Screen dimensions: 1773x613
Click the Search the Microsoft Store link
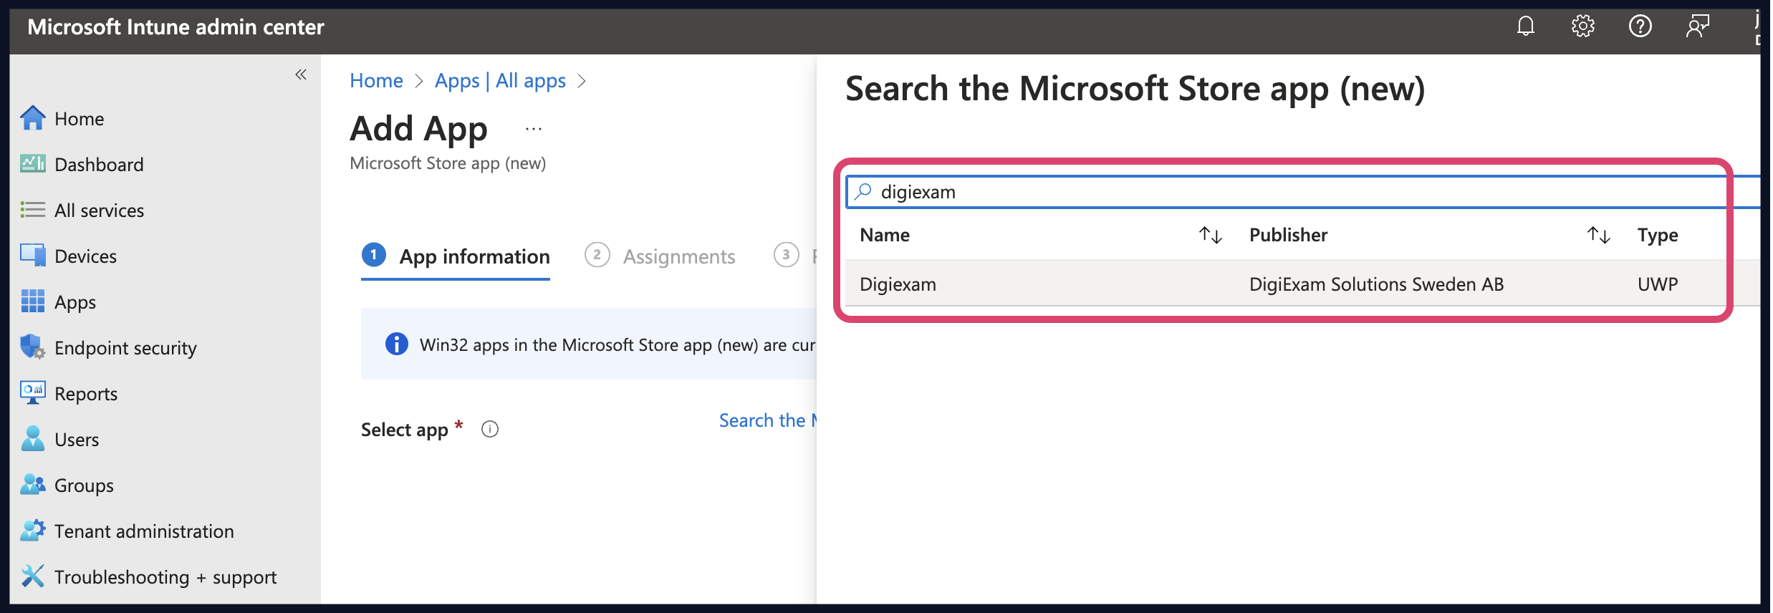[767, 420]
